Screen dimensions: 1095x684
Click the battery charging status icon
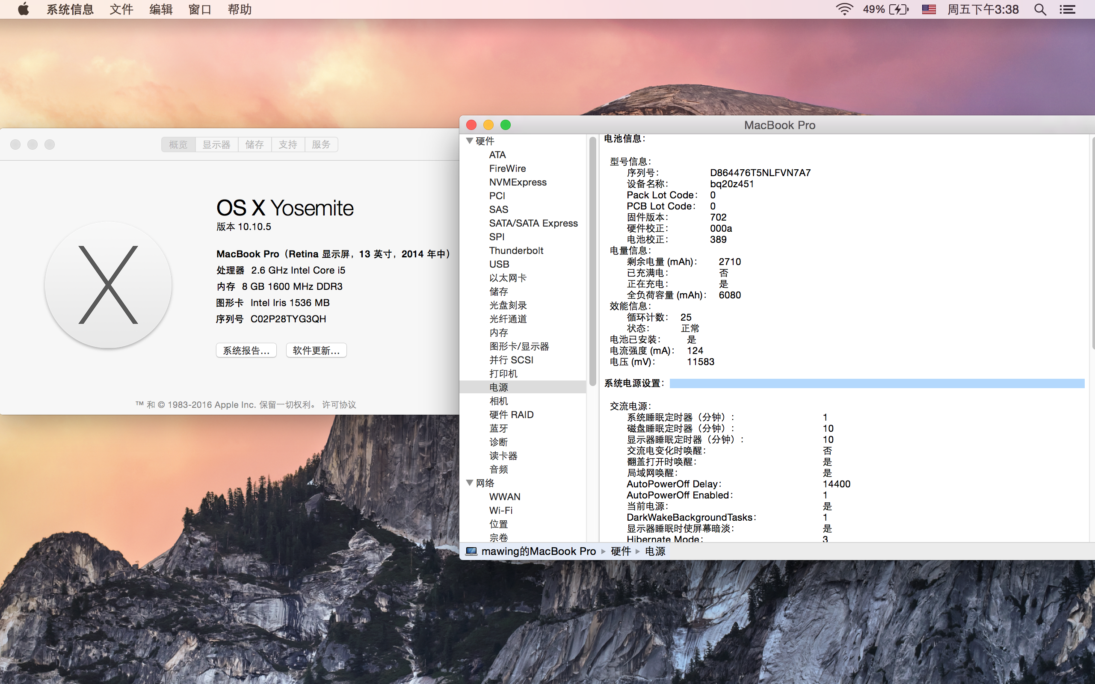pyautogui.click(x=898, y=9)
